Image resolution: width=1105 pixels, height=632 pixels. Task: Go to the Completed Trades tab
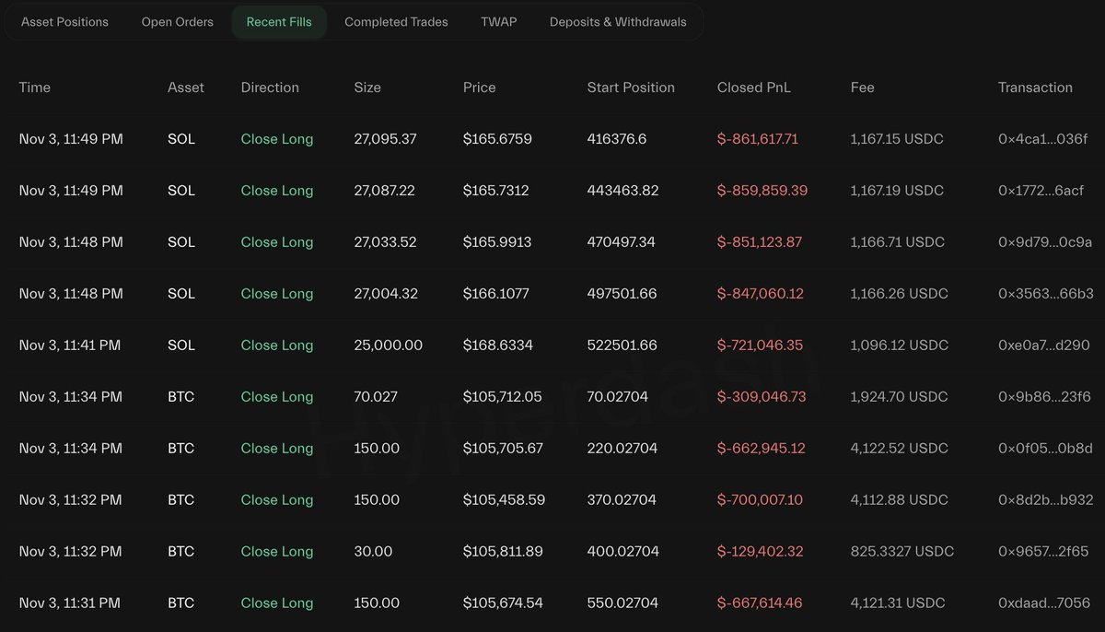point(396,22)
